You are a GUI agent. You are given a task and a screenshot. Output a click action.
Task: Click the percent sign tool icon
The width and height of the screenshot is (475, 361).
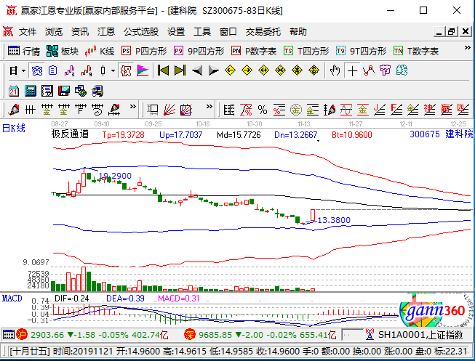pos(263,110)
